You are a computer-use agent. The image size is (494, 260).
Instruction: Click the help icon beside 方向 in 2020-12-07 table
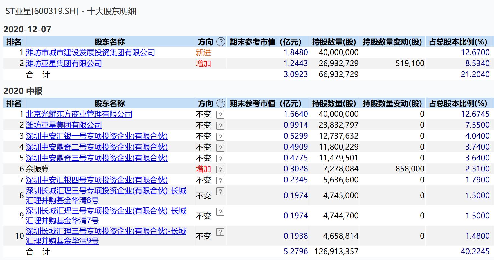coord(221,42)
